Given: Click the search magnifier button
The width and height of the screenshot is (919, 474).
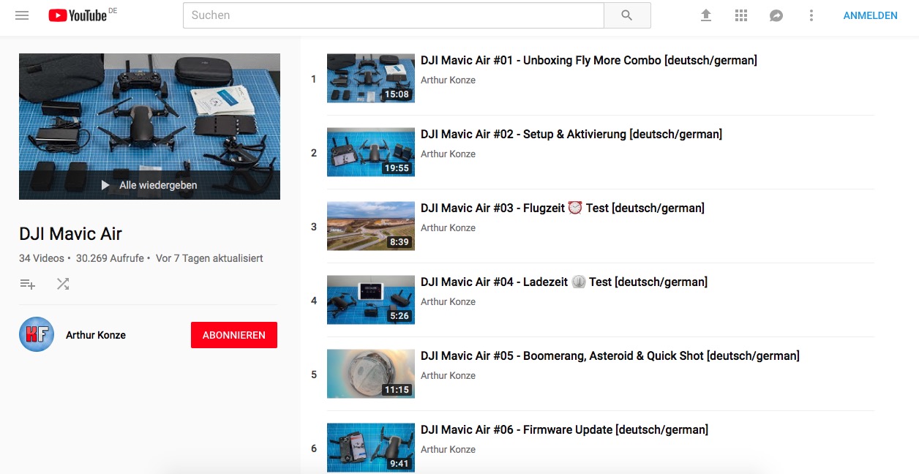Looking at the screenshot, I should pos(627,15).
